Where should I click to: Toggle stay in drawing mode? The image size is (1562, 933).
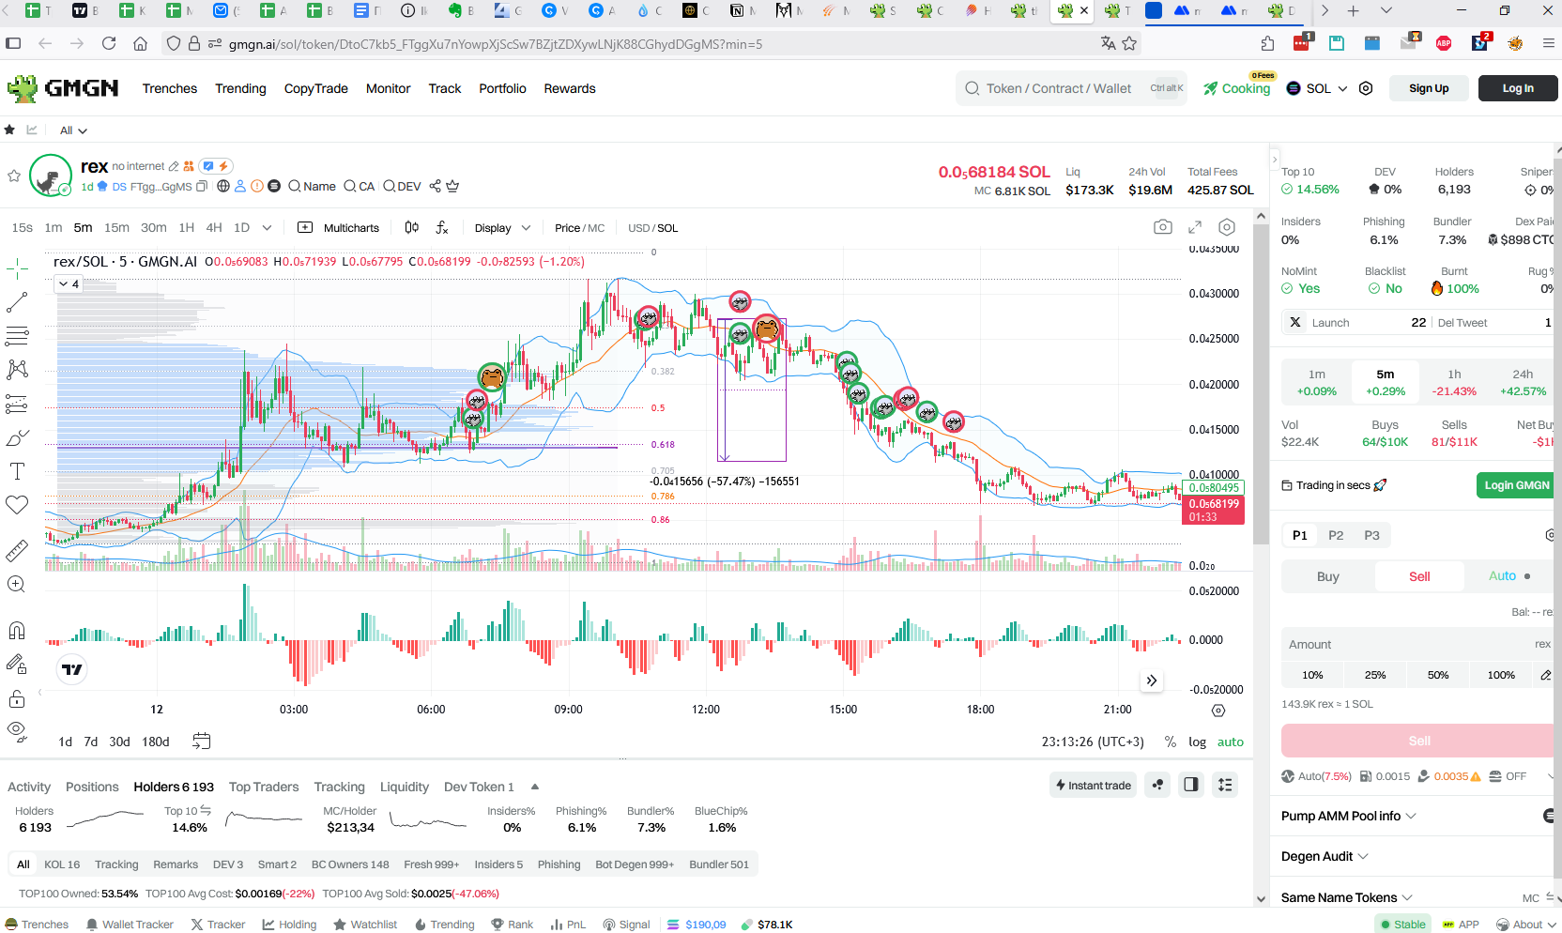click(17, 665)
